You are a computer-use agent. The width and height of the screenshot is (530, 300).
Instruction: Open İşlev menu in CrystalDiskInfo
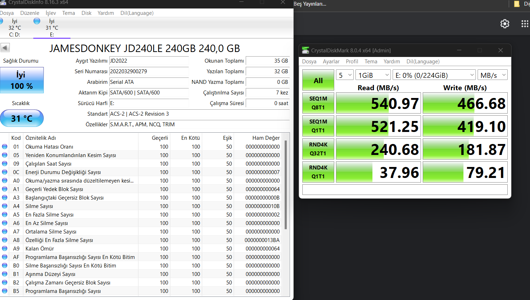click(x=51, y=13)
